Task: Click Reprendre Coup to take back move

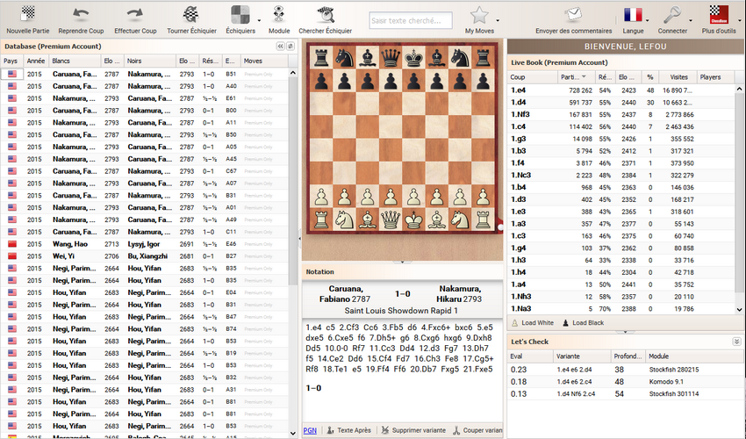Action: point(80,16)
